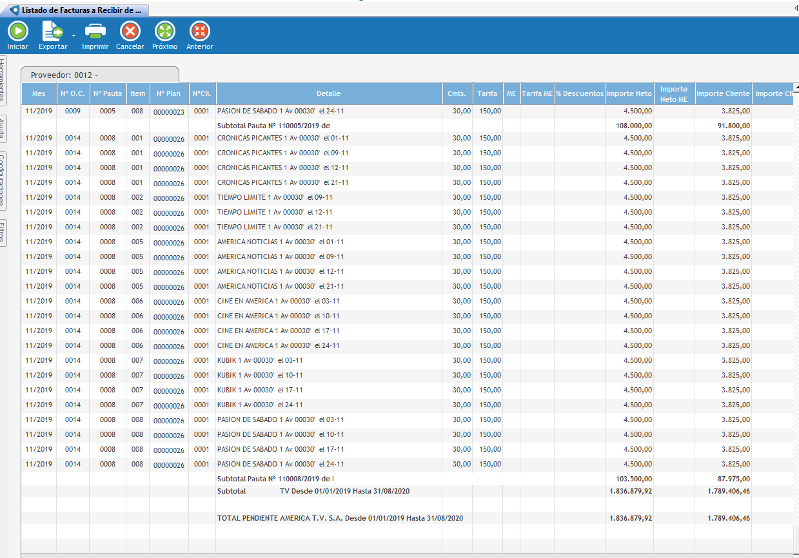Click the Nº Pauta column header
This screenshot has width=799, height=558.
tap(107, 93)
